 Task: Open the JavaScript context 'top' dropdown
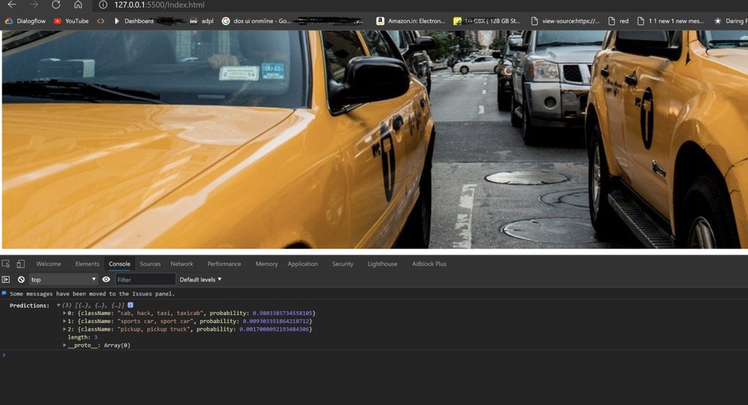(x=63, y=279)
